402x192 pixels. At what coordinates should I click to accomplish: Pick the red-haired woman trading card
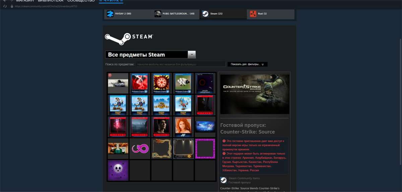pos(183,126)
